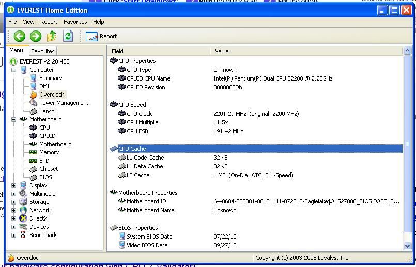
Task: Open the Favorites menu
Action: pyautogui.click(x=75, y=22)
